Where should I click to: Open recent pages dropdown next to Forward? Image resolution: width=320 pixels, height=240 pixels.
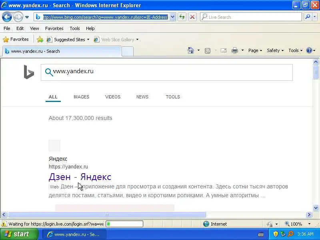point(27,17)
